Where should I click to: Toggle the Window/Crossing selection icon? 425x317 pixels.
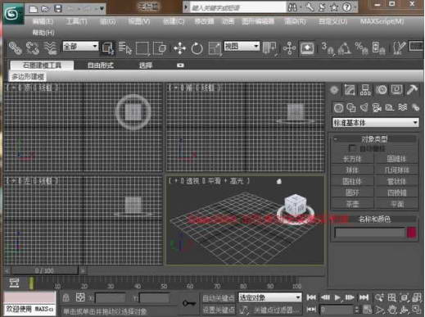click(160, 48)
